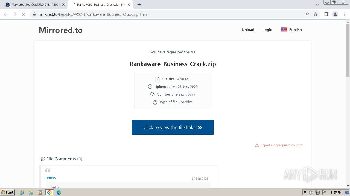Open the Chrome profile avatar

(x=335, y=14)
